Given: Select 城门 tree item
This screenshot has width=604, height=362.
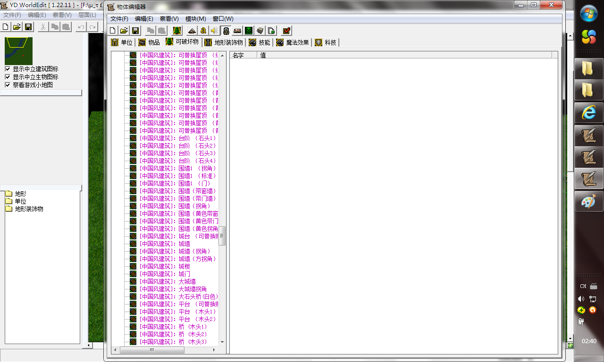Looking at the screenshot, I should coord(165,274).
